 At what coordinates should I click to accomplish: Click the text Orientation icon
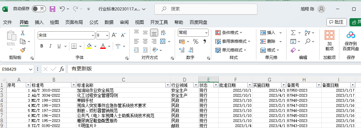click(155, 50)
